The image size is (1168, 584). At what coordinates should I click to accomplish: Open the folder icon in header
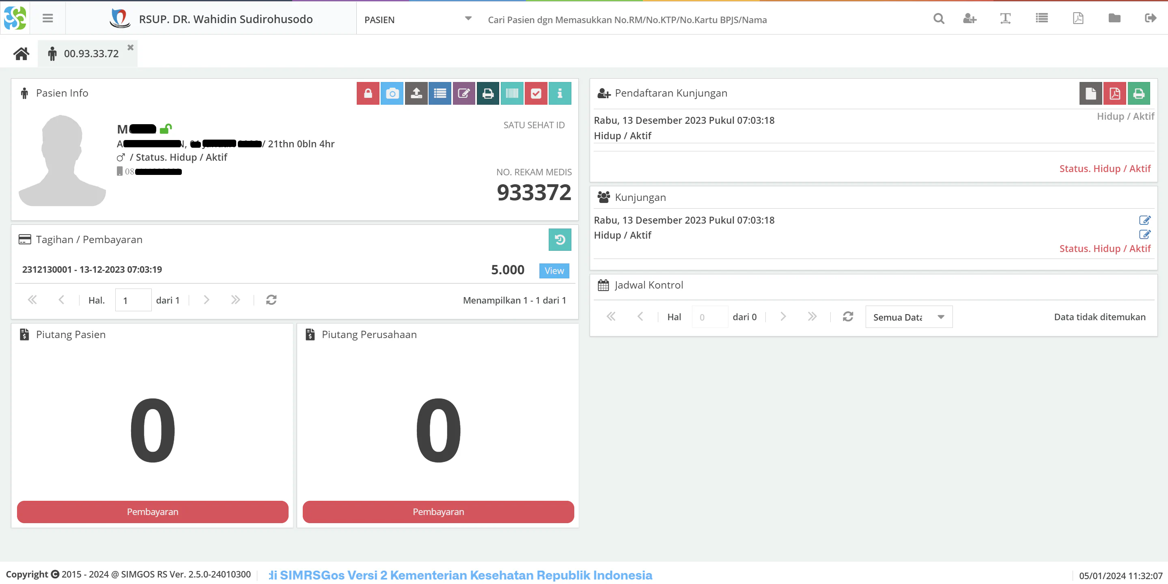coord(1114,18)
